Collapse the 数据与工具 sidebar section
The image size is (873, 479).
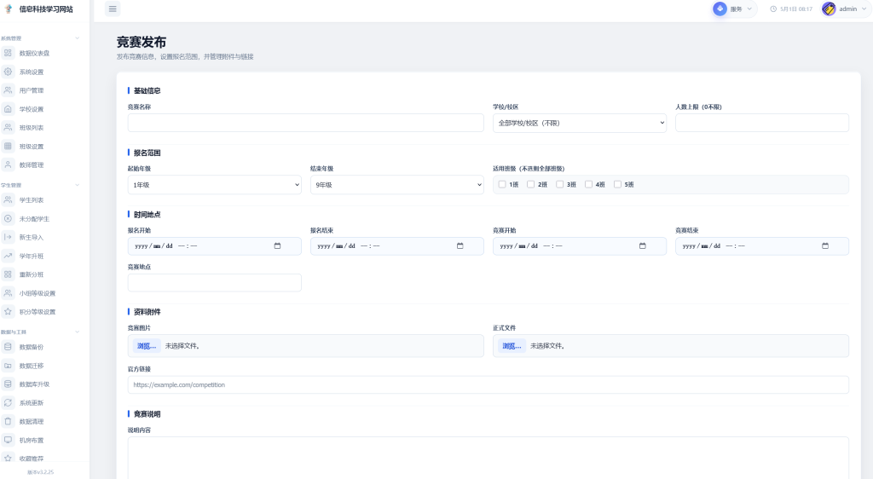coord(77,332)
